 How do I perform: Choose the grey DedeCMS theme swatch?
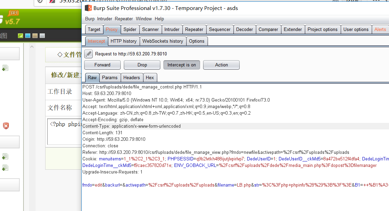tap(42, 36)
